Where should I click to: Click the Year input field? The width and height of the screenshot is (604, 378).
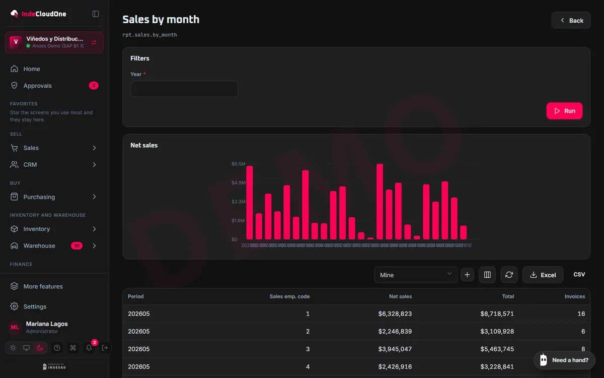tap(184, 89)
